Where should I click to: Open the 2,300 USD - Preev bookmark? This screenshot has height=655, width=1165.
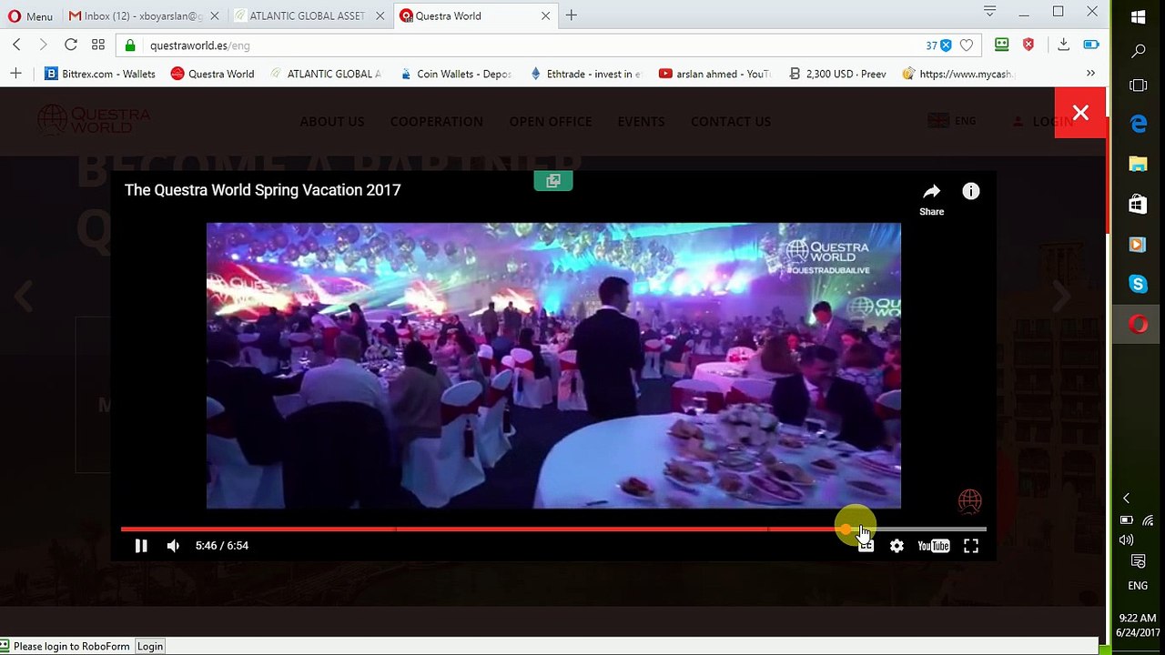(837, 74)
